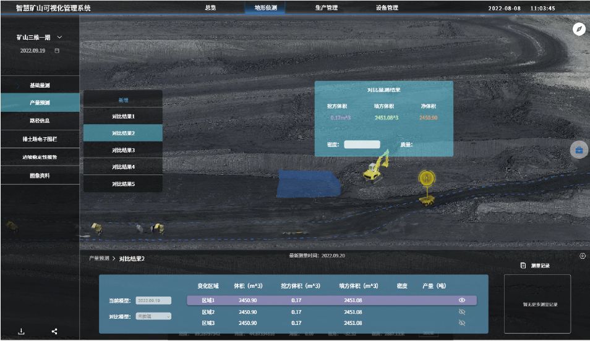The height and width of the screenshot is (341, 590).
Task: Hide 区域1 using its eye icon
Action: coord(461,300)
